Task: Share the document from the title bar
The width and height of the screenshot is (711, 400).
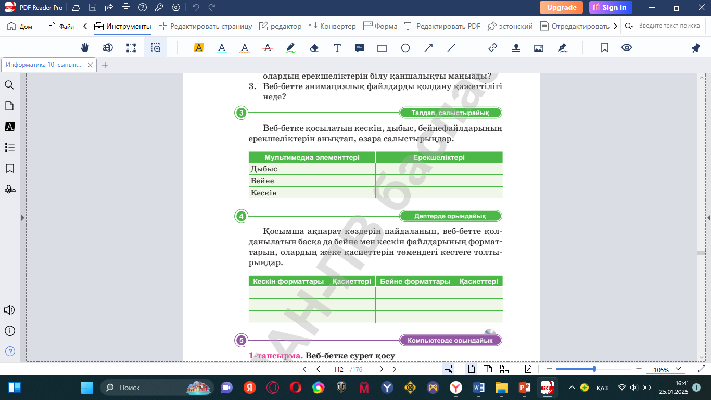Action: (109, 7)
